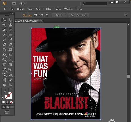Select the Magic Wand tool
131x122 pixels.
click(x=4, y=25)
